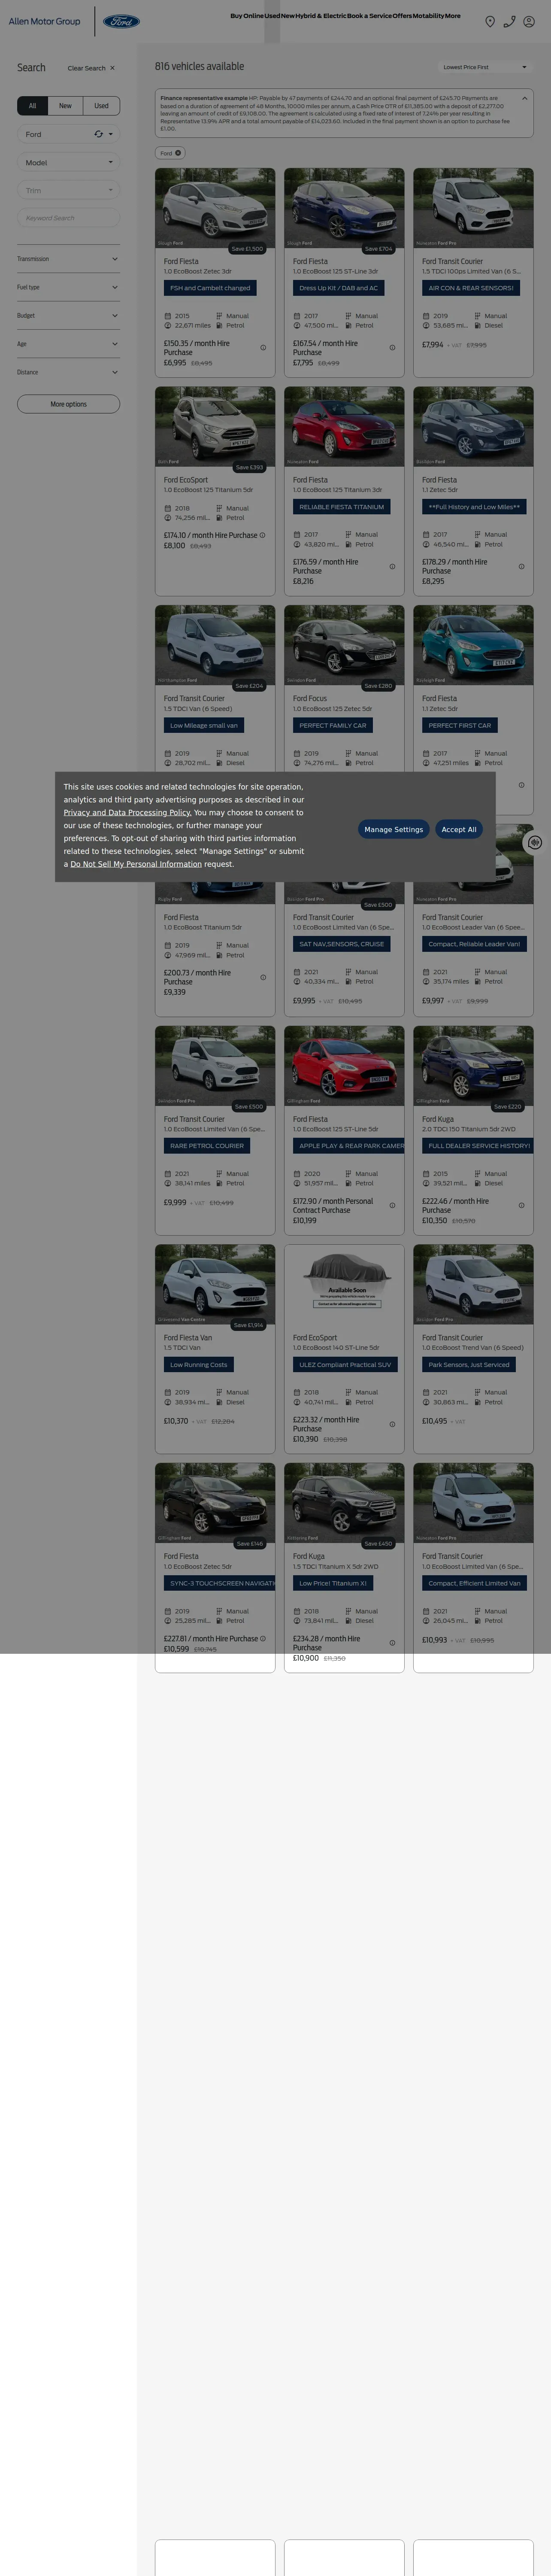
Task: Open the floating privacy preferences icon
Action: pos(535,843)
